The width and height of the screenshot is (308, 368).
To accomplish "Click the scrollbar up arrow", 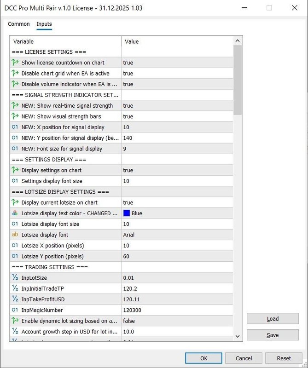I will pyautogui.click(x=238, y=41).
